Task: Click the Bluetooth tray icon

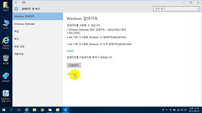Action: (170, 110)
